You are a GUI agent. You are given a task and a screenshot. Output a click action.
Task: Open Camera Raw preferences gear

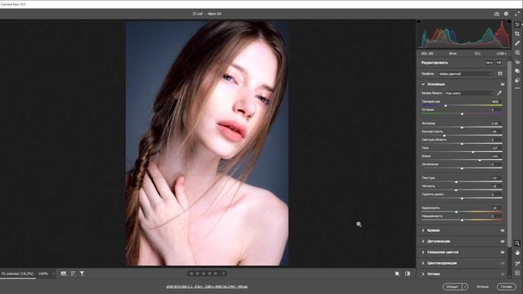pyautogui.click(x=506, y=14)
